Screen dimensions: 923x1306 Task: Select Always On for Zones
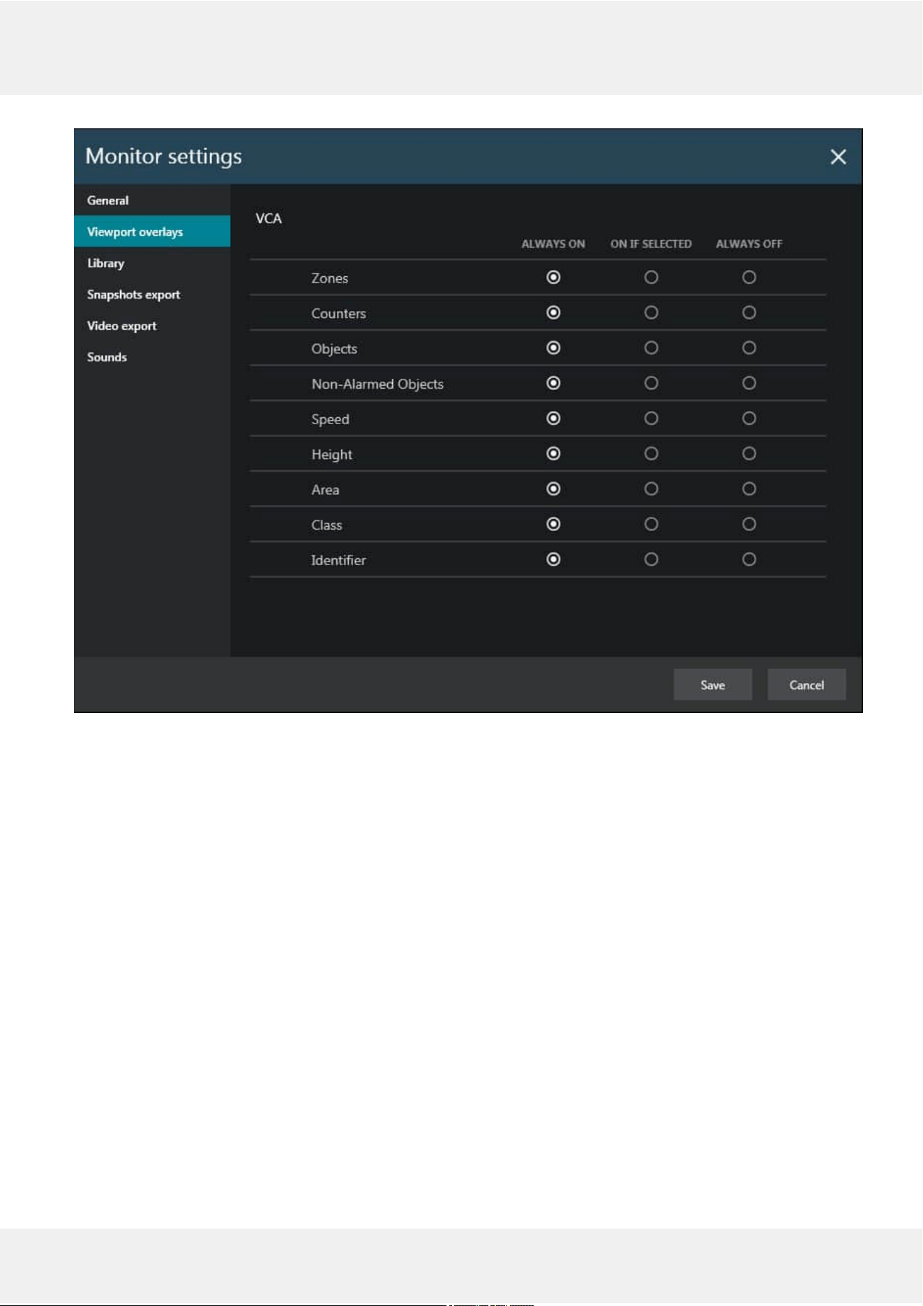[553, 278]
